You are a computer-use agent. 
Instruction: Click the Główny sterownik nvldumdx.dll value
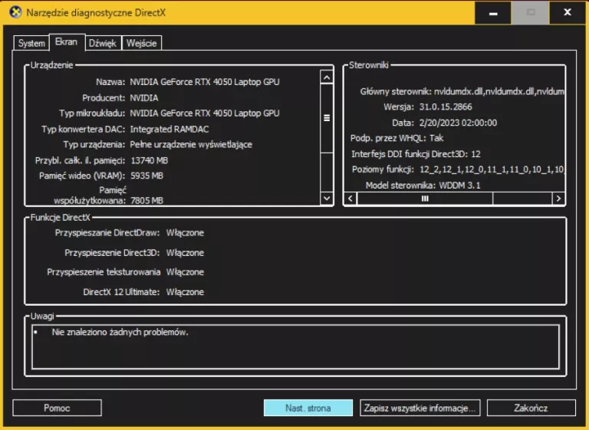(x=499, y=92)
